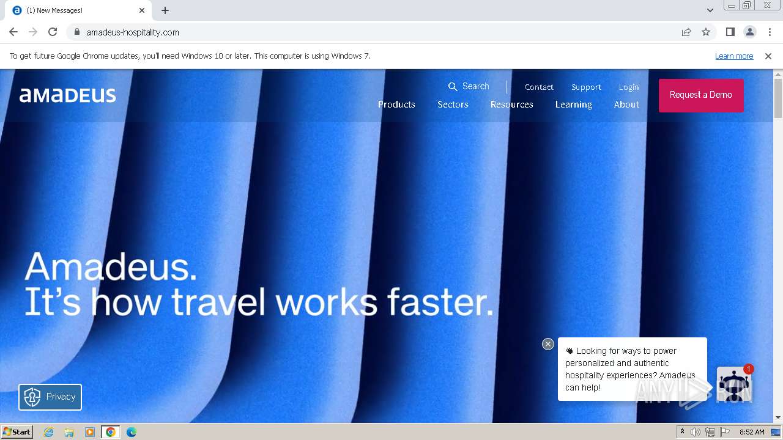Open the Products menu

(396, 105)
